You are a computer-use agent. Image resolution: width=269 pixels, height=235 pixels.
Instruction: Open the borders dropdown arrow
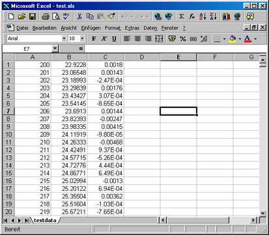pos(224,39)
